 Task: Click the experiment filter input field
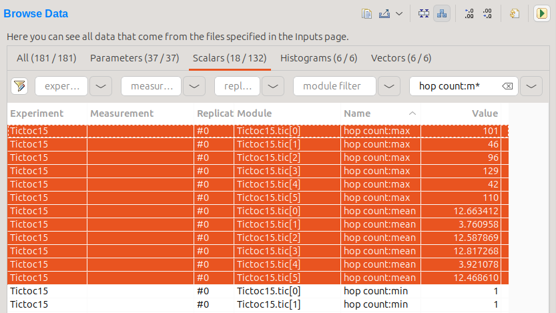[61, 86]
